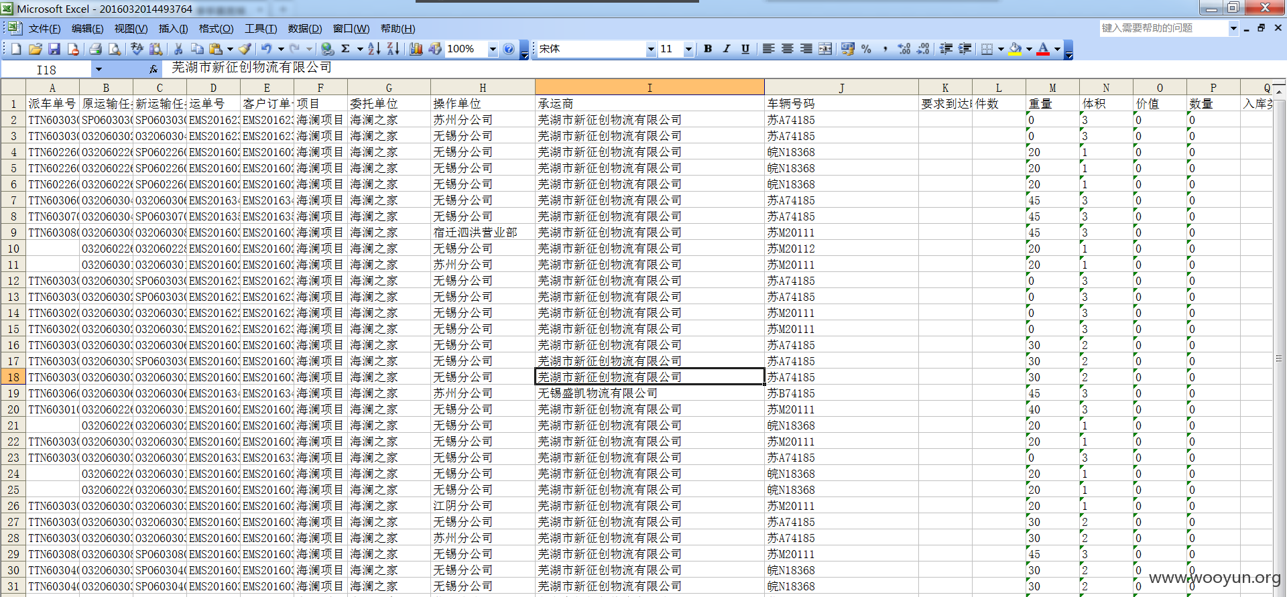
Task: Select row 19 header
Action: [13, 393]
